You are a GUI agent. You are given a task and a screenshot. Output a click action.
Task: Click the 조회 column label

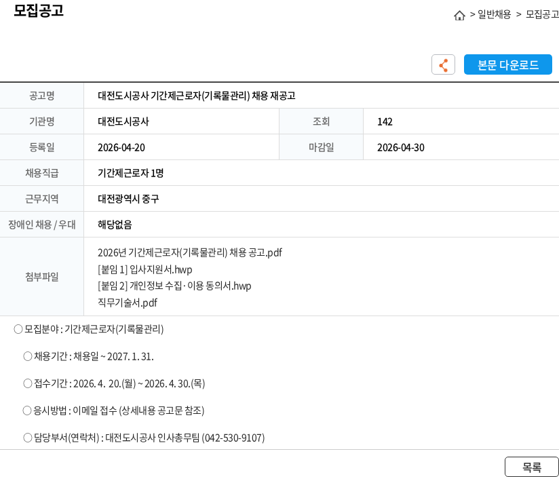point(321,121)
